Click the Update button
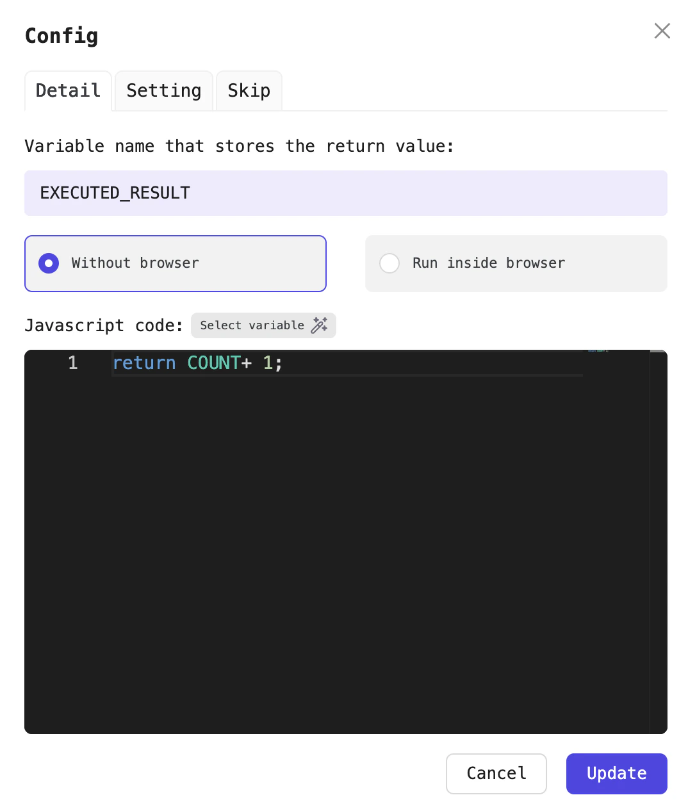The width and height of the screenshot is (688, 811). coord(616,774)
